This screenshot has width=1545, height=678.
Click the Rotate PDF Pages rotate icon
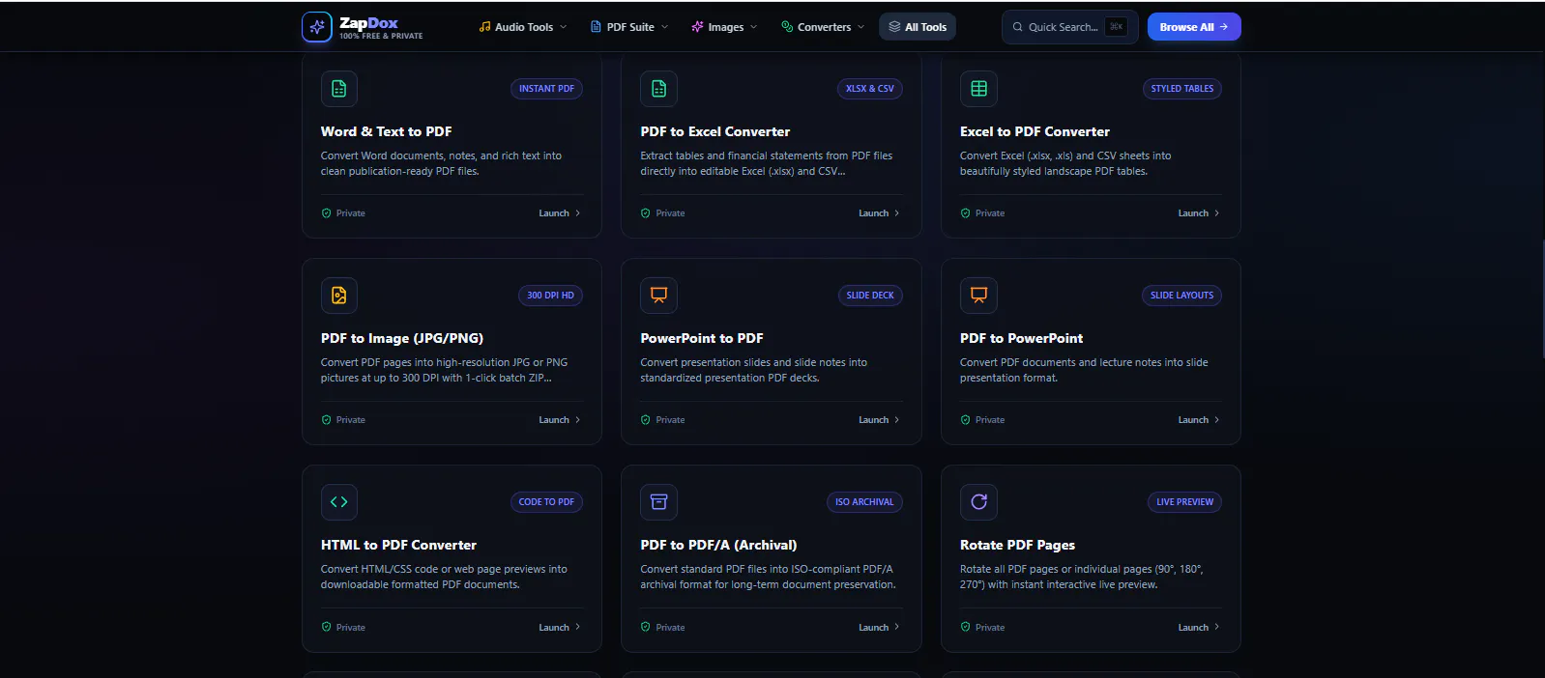point(978,502)
